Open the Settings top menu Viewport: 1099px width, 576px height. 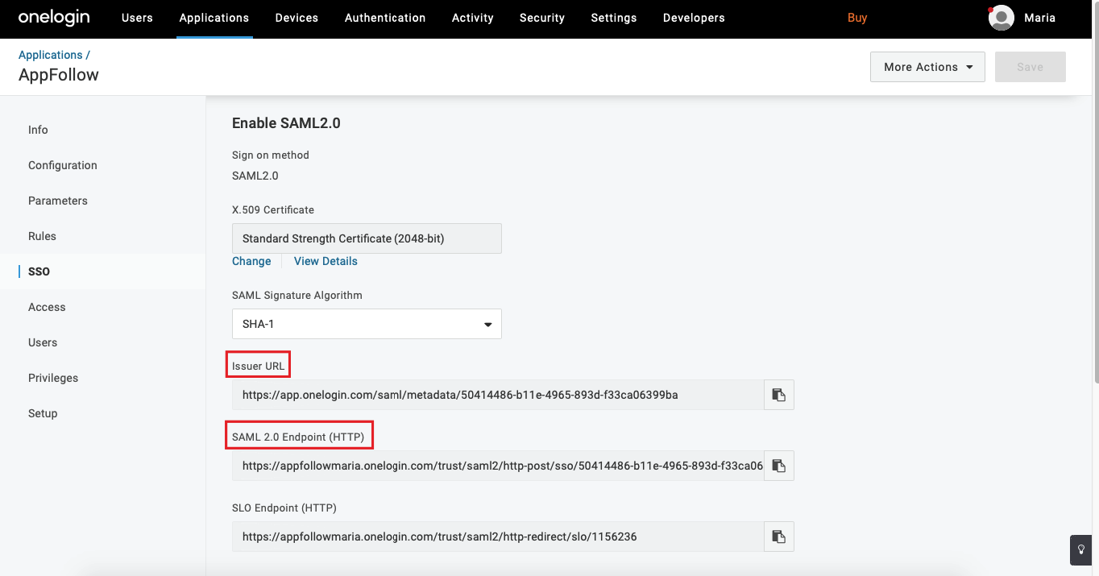click(614, 18)
